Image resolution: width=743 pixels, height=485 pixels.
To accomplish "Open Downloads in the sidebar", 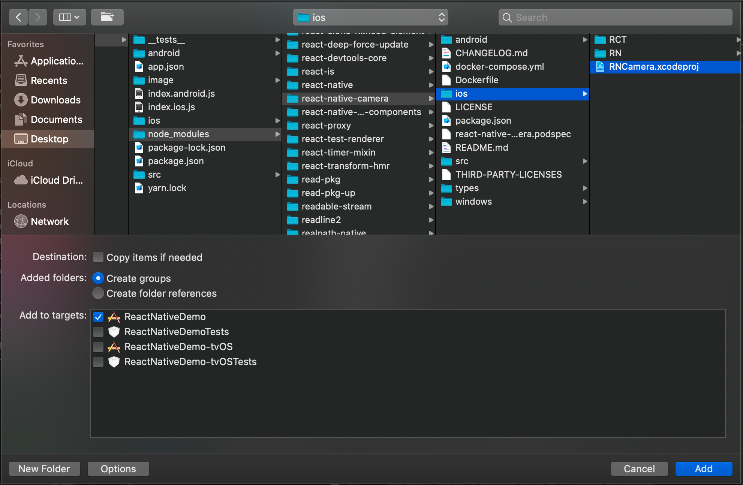I will pos(55,100).
